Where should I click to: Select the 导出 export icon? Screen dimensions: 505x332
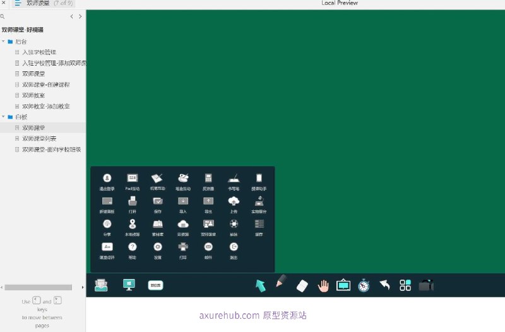208,201
